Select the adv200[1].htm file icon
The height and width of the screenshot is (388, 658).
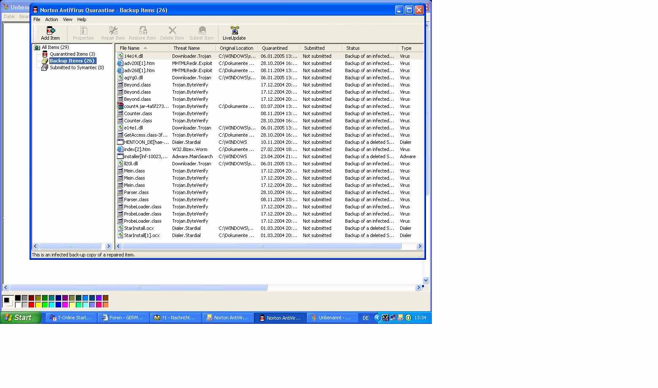[x=120, y=63]
